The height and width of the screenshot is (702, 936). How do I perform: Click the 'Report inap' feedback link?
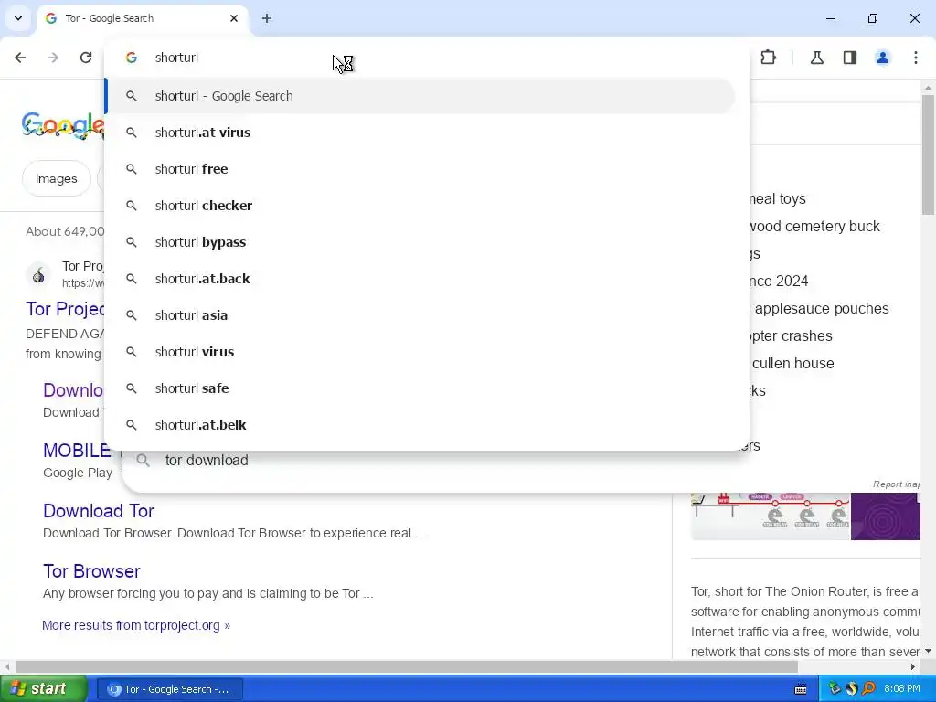coord(896,484)
